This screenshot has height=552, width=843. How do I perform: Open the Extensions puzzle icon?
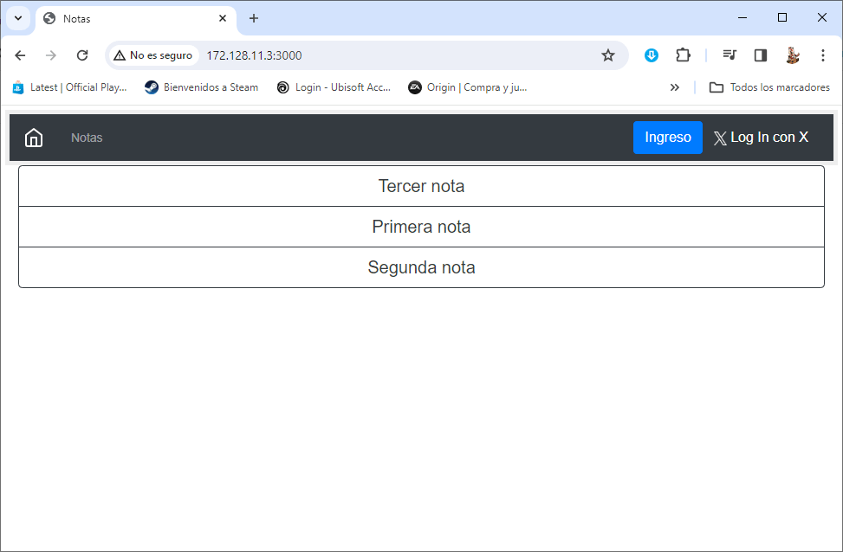tap(683, 55)
